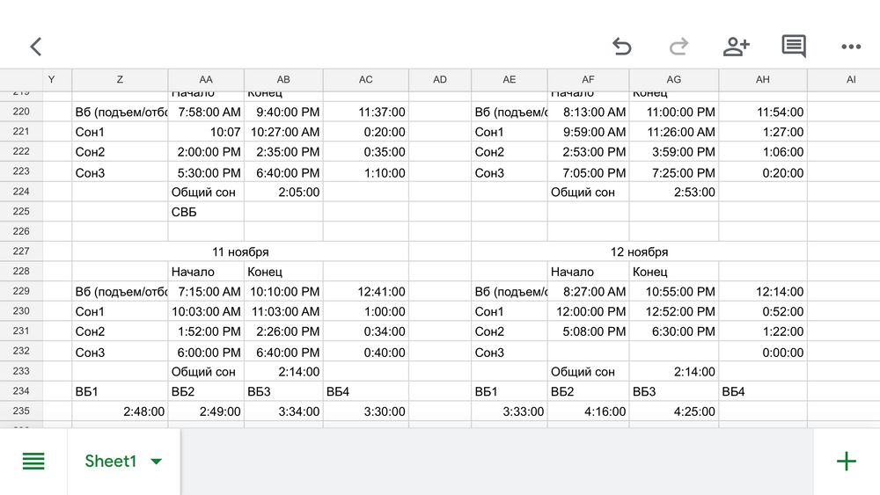This screenshot has height=495, width=880.
Task: Select column AA header
Action: click(x=206, y=79)
